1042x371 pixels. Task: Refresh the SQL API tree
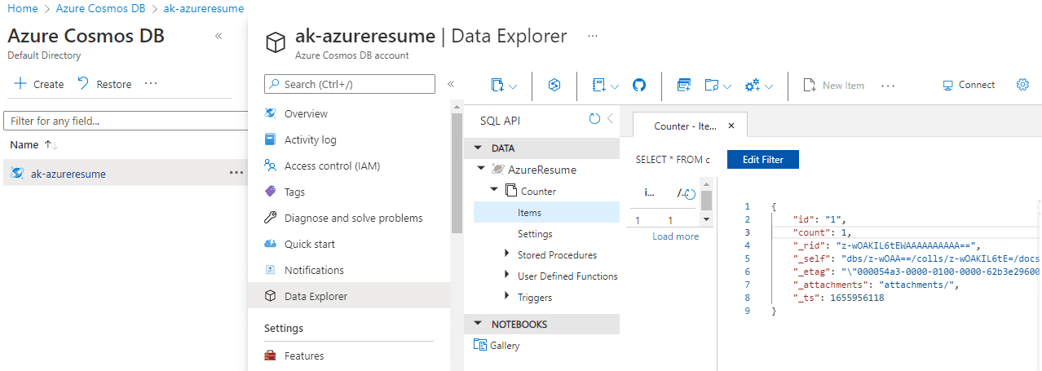click(x=594, y=119)
